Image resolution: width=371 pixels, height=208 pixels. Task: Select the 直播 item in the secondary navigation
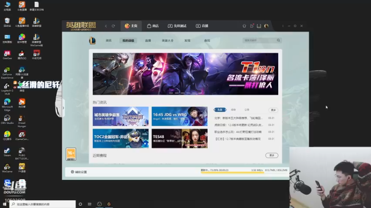coord(148,41)
